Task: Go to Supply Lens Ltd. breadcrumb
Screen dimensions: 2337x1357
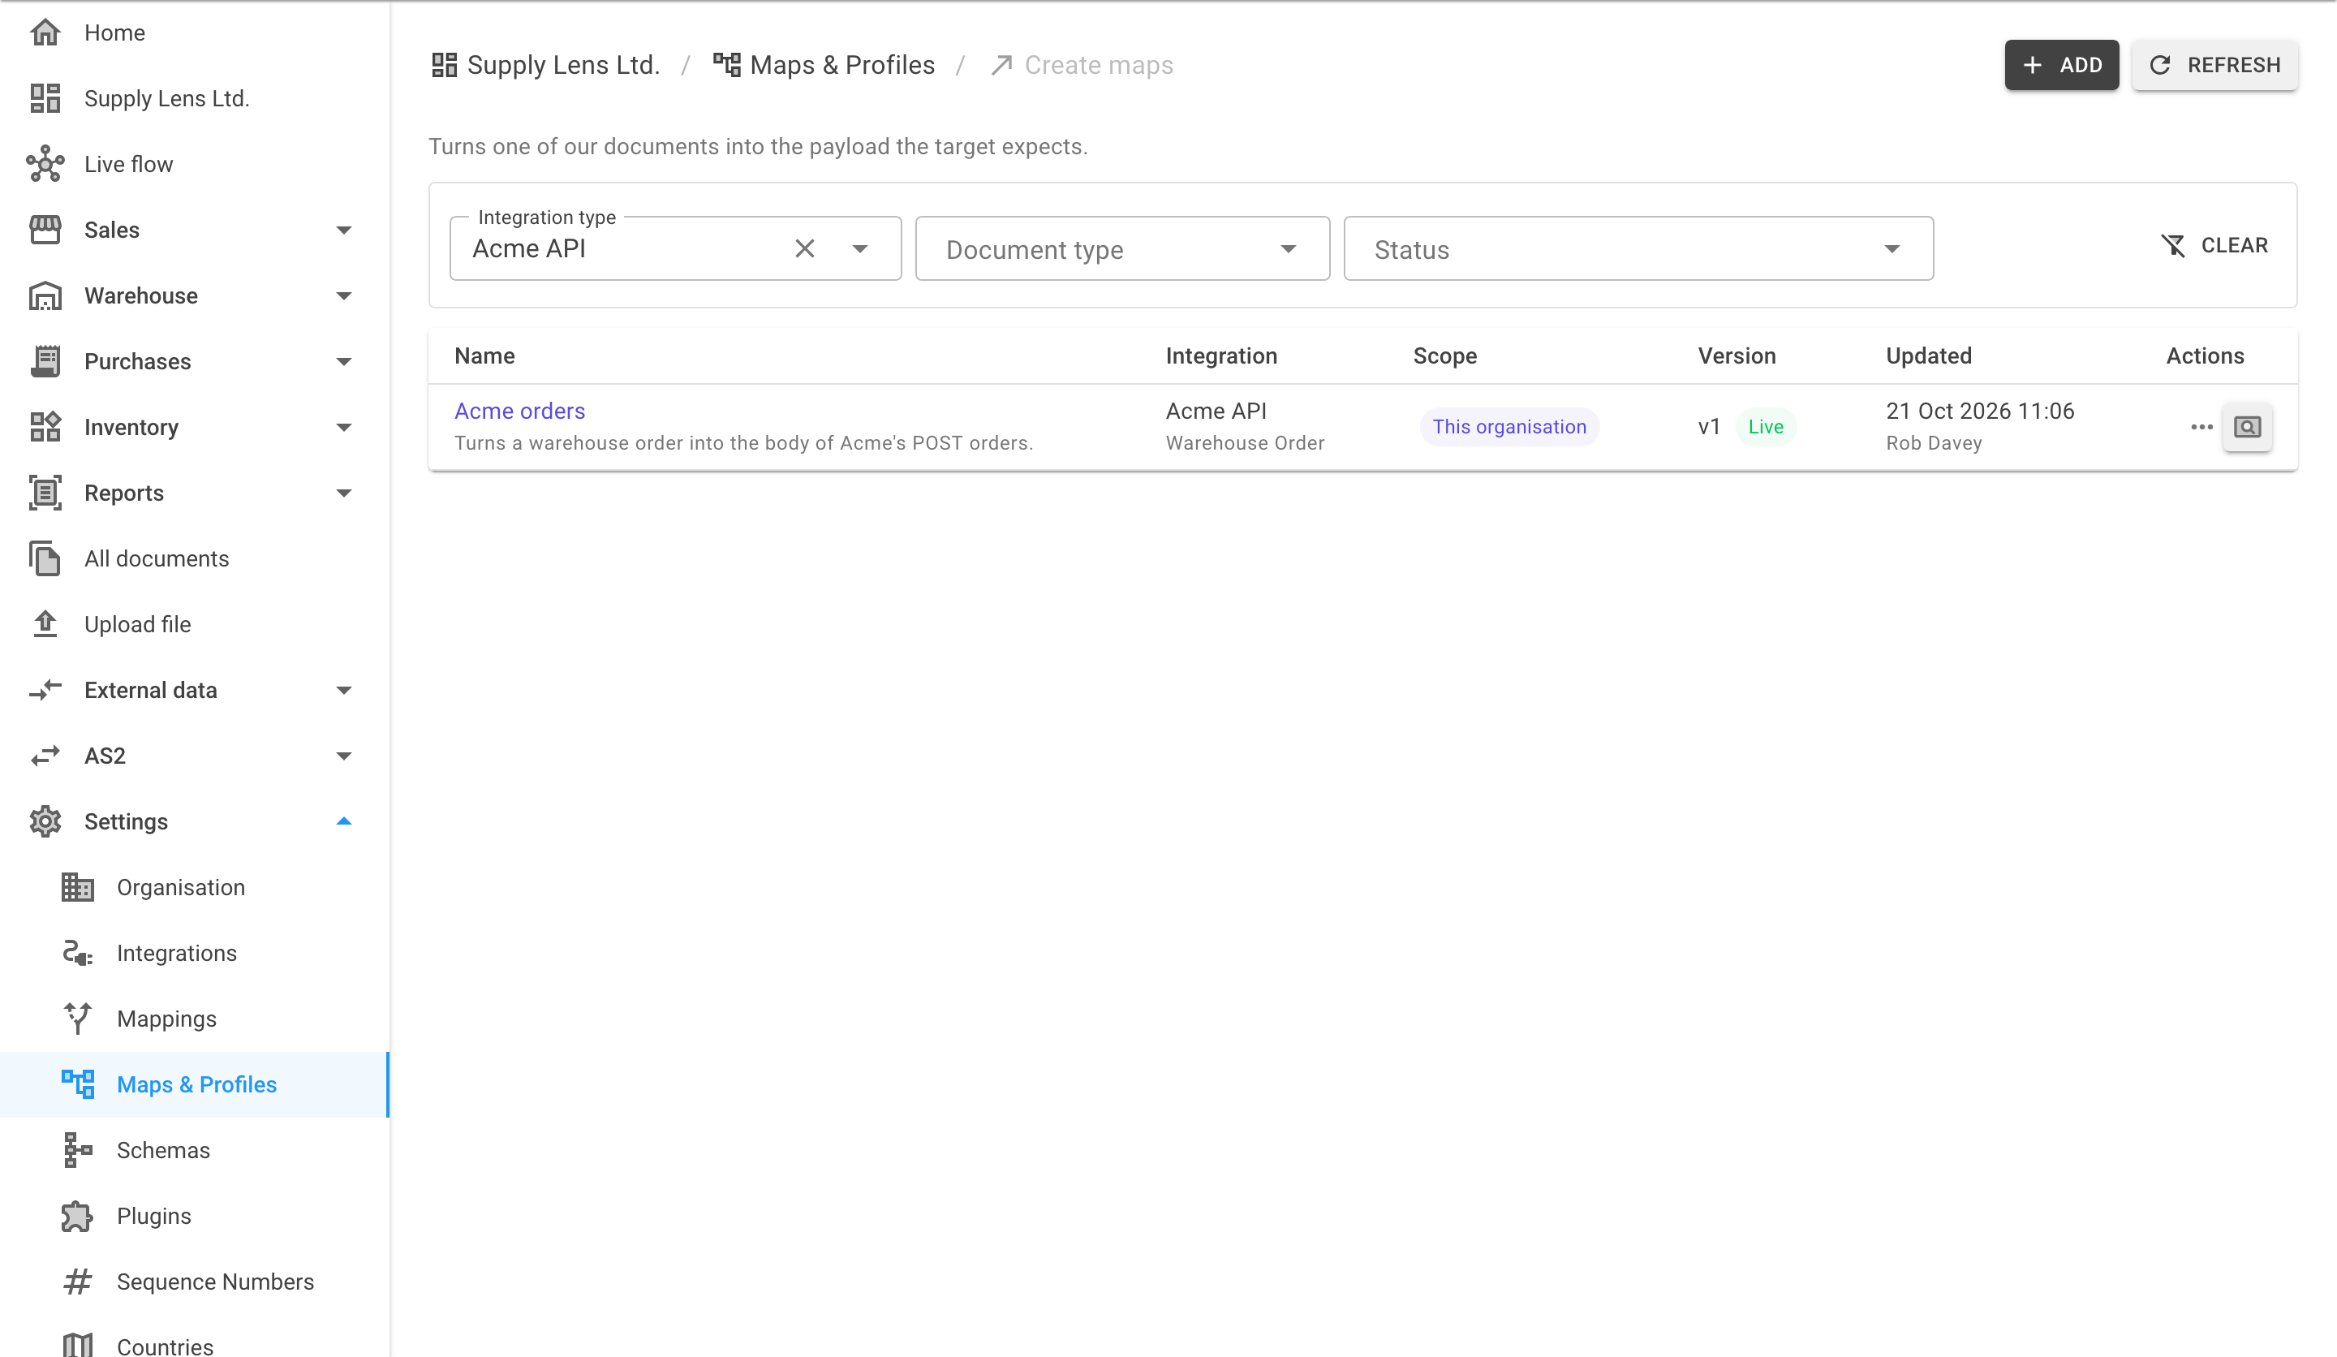Action: tap(545, 65)
